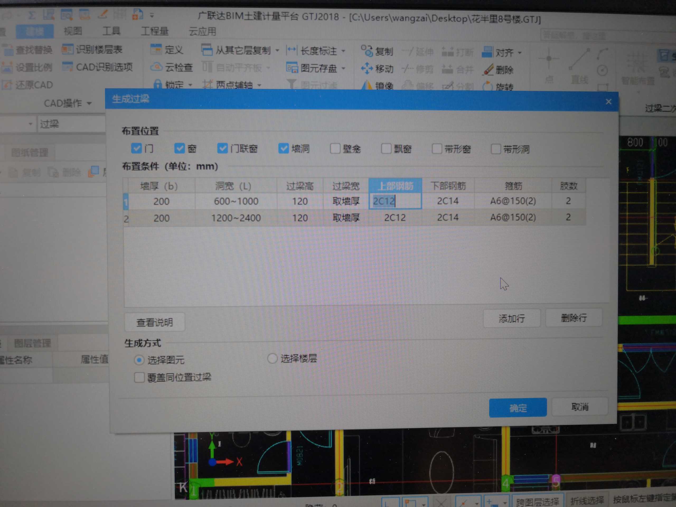Uncheck the 窗 checkbox
This screenshot has height=507, width=676.
point(179,148)
